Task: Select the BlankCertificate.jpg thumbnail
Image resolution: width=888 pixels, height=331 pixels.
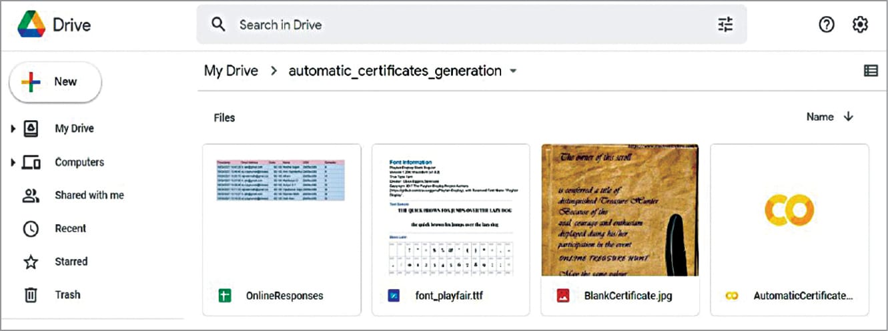Action: (x=620, y=210)
